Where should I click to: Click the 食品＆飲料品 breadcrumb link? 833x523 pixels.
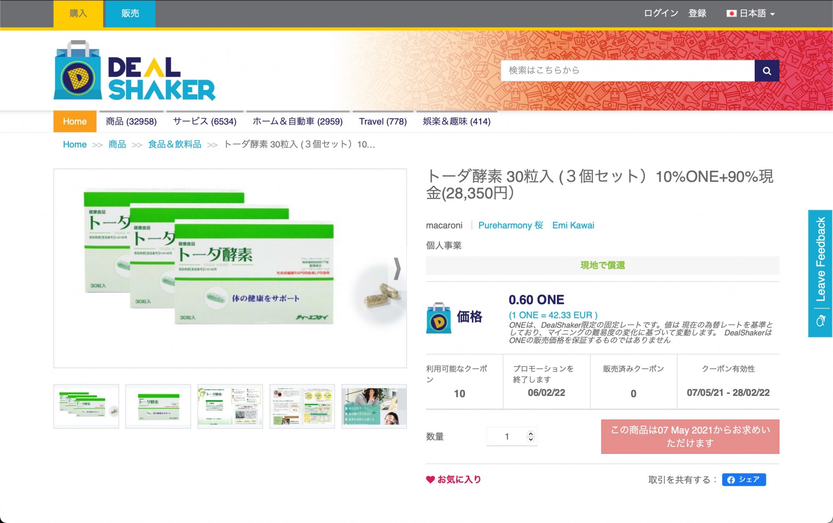point(175,144)
